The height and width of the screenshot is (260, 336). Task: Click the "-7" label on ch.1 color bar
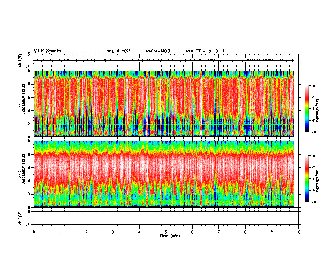click(313, 97)
